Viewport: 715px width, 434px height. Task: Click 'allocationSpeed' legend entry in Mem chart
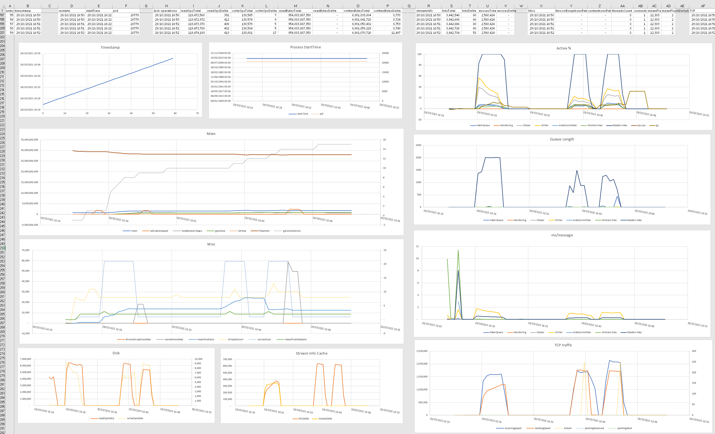[155, 231]
